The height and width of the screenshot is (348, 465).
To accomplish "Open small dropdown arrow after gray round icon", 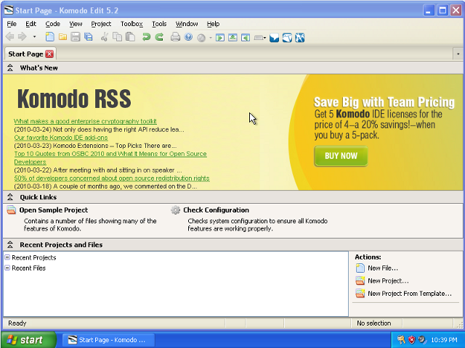I will point(210,38).
